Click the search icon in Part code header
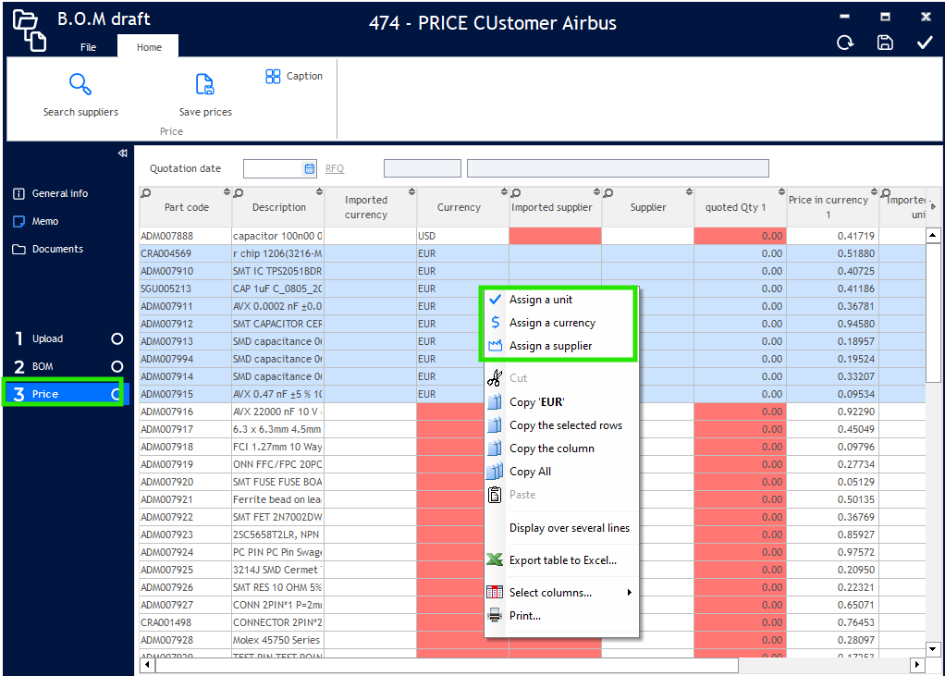 click(146, 193)
